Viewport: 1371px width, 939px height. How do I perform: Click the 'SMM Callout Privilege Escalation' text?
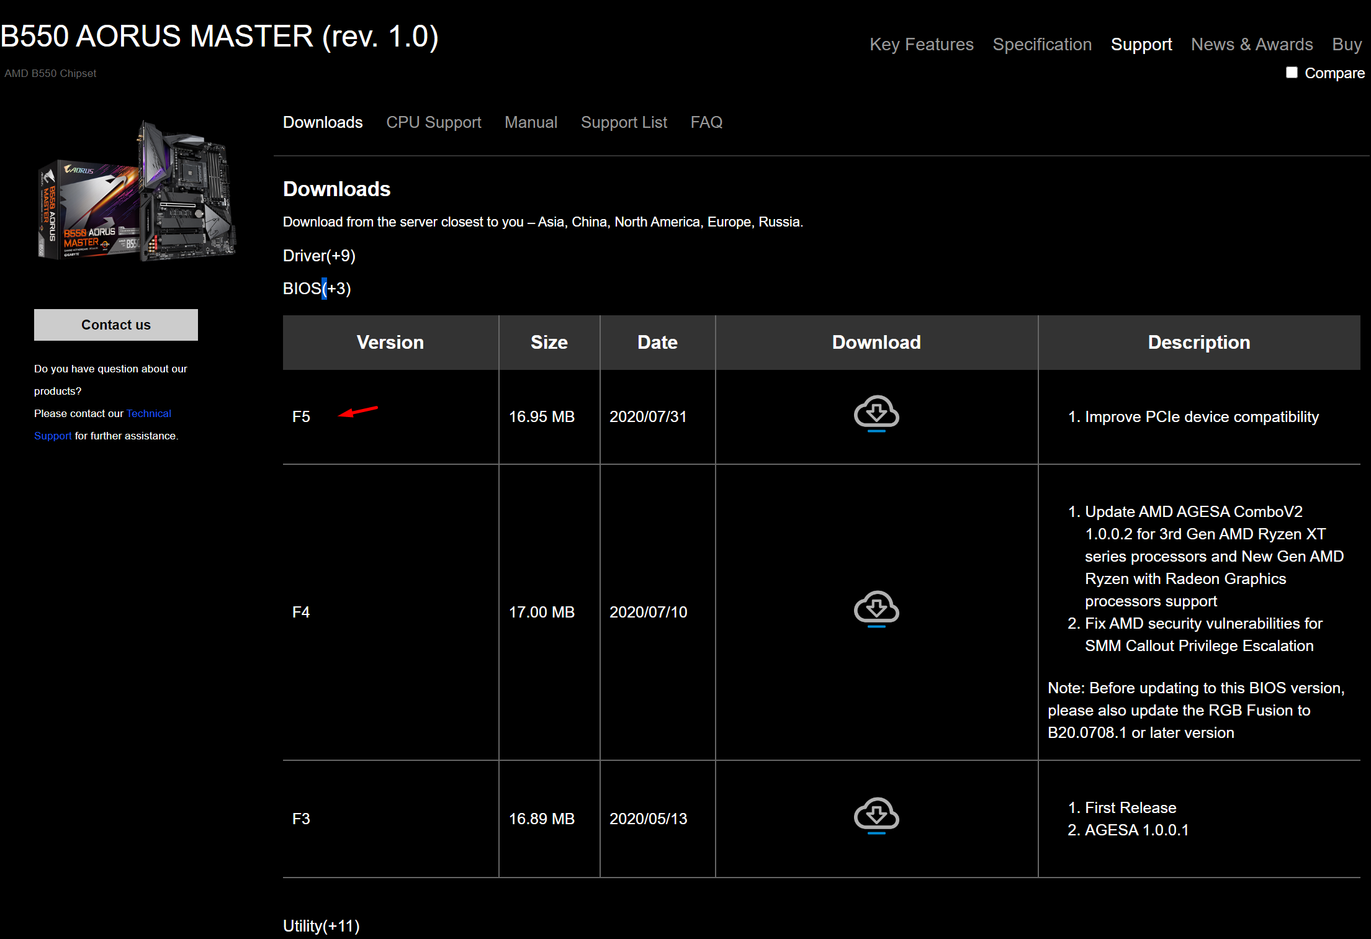[x=1199, y=646]
